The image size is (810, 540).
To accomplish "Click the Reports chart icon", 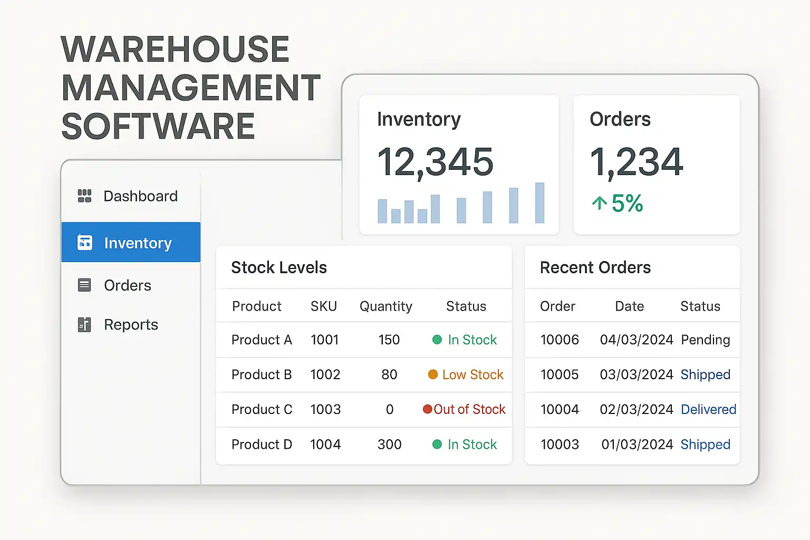I will [x=84, y=324].
